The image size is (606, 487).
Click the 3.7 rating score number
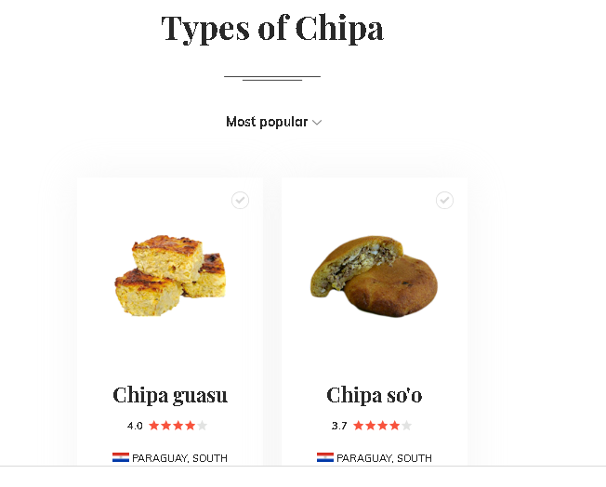339,427
